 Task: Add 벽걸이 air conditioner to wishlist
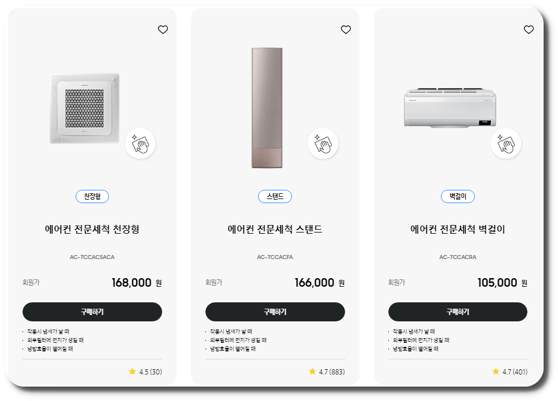[x=529, y=29]
